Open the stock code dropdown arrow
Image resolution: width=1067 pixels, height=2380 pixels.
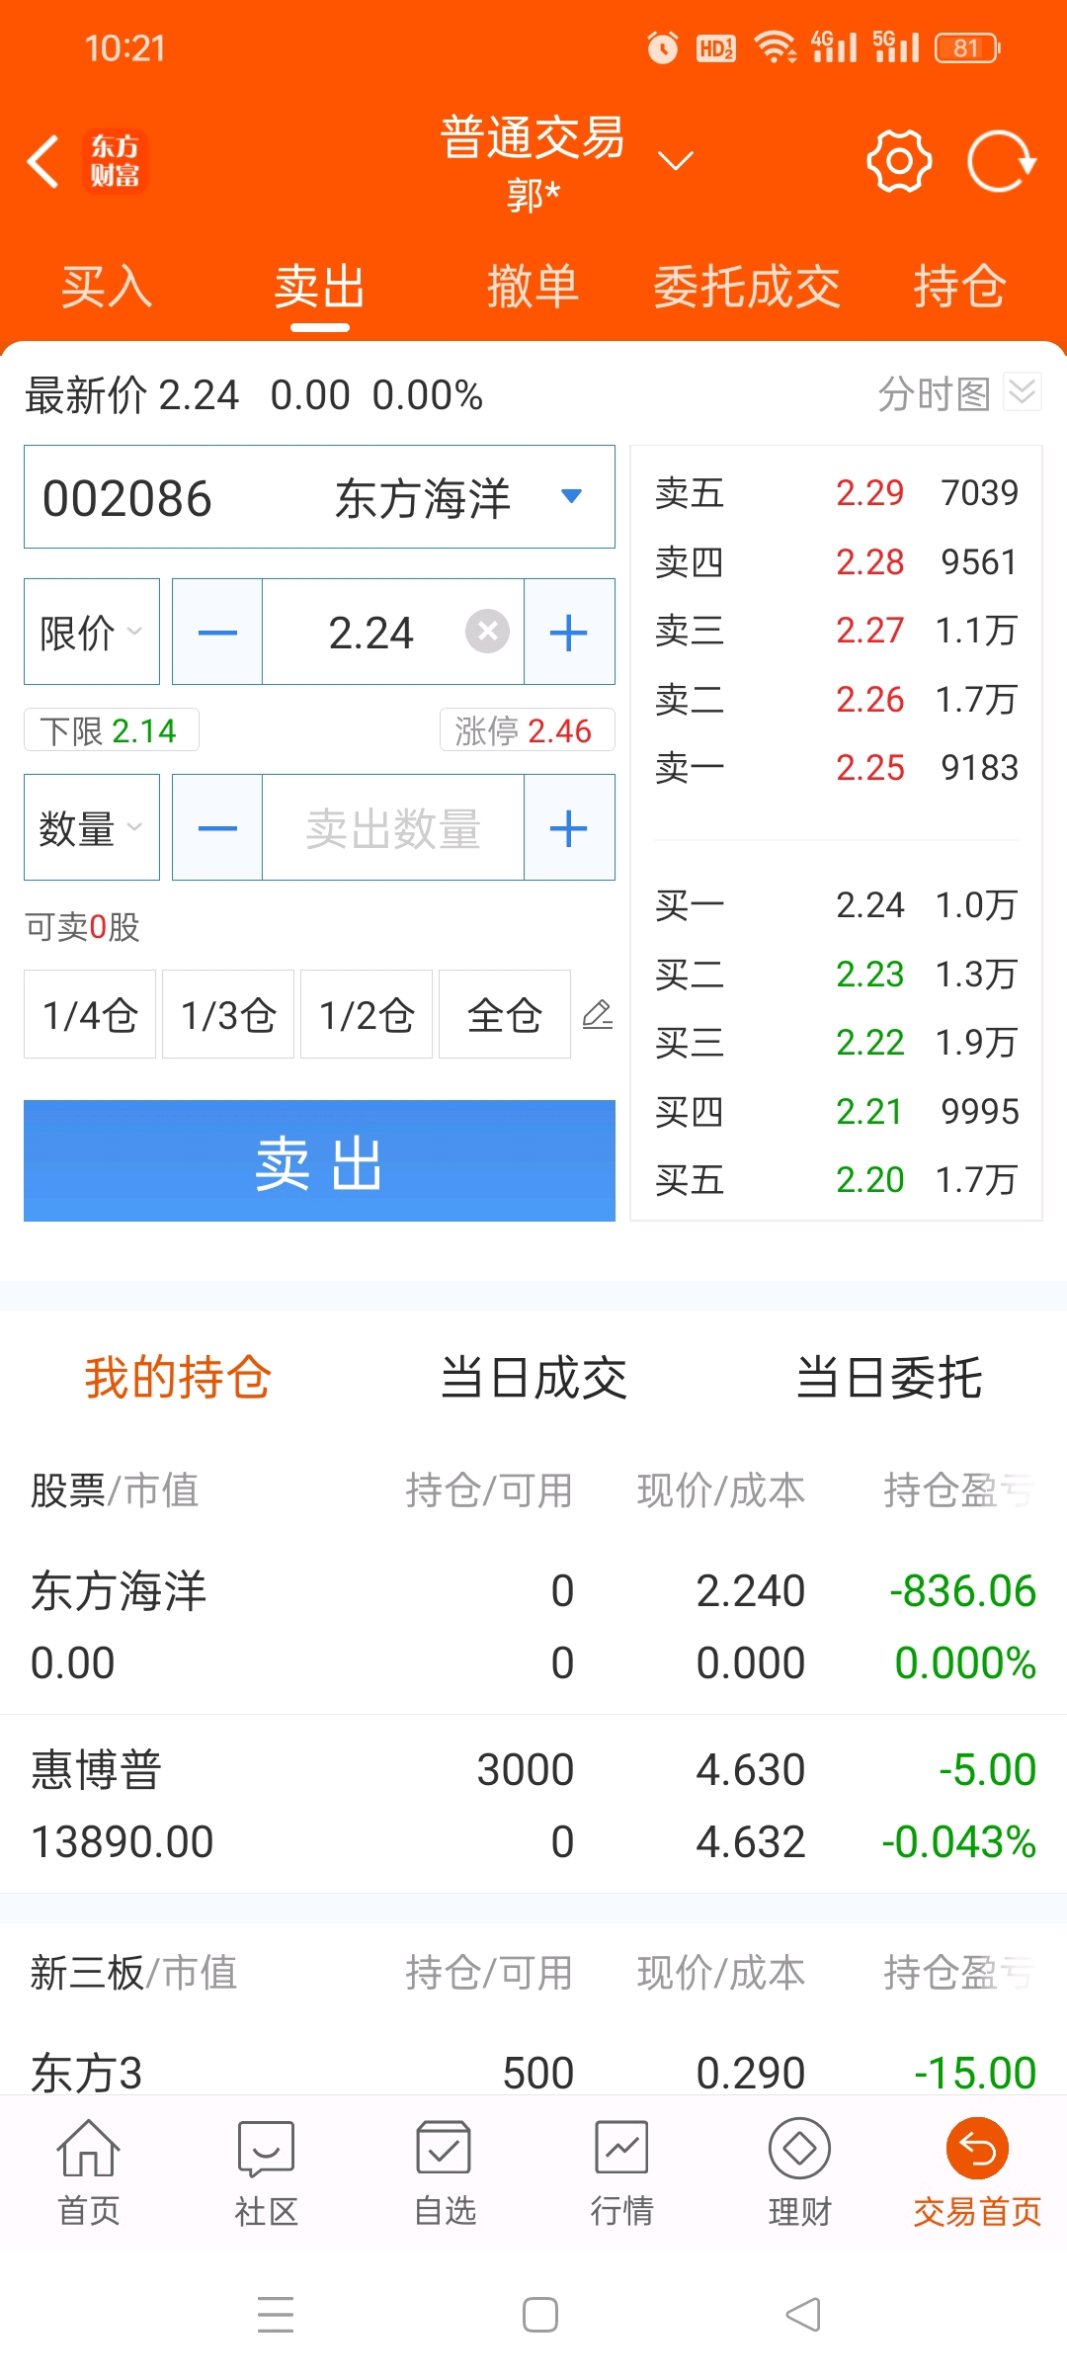571,496
